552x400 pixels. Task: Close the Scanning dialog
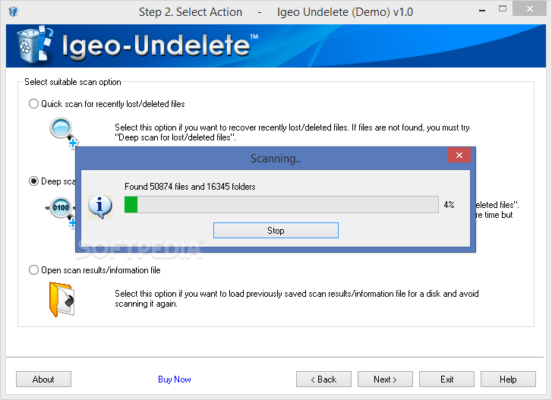pyautogui.click(x=459, y=155)
